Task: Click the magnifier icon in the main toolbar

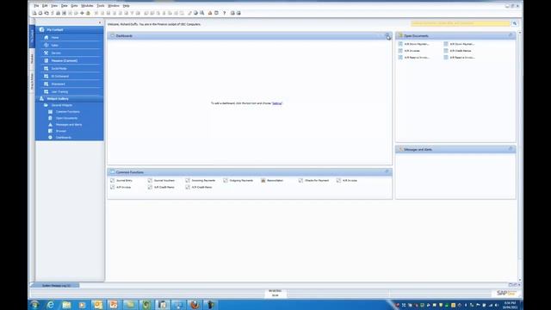Action: coord(202,13)
